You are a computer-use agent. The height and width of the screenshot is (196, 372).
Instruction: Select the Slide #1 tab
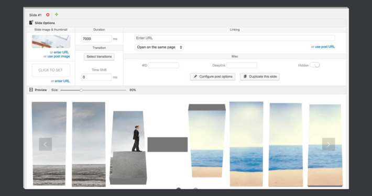35,15
